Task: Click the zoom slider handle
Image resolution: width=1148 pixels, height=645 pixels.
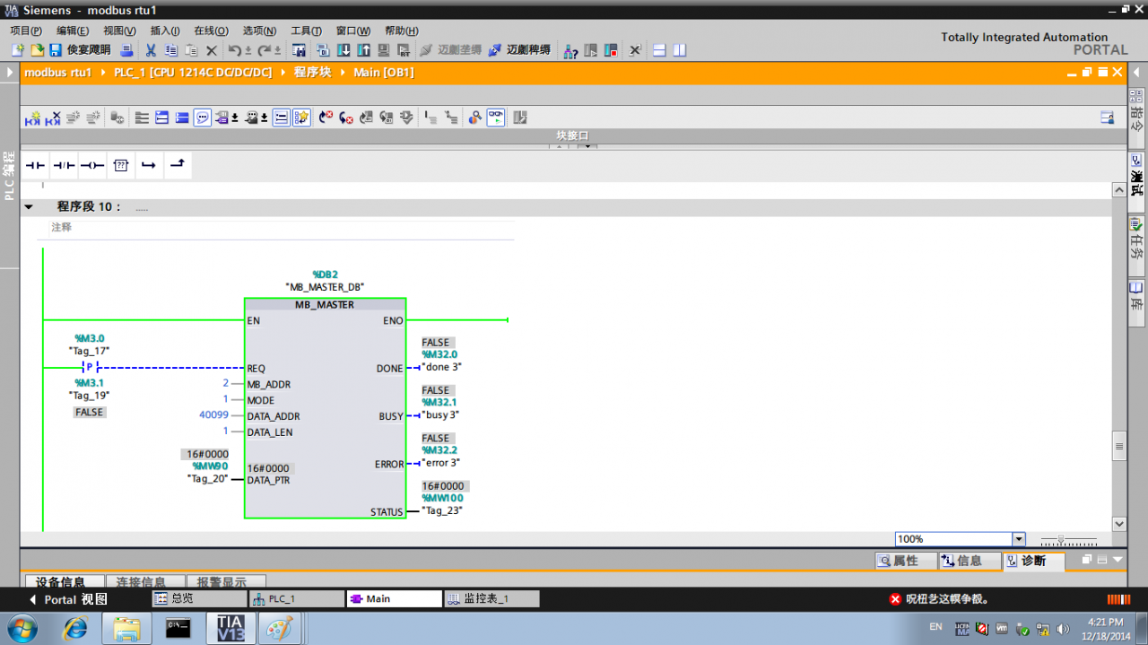Action: point(1061,540)
